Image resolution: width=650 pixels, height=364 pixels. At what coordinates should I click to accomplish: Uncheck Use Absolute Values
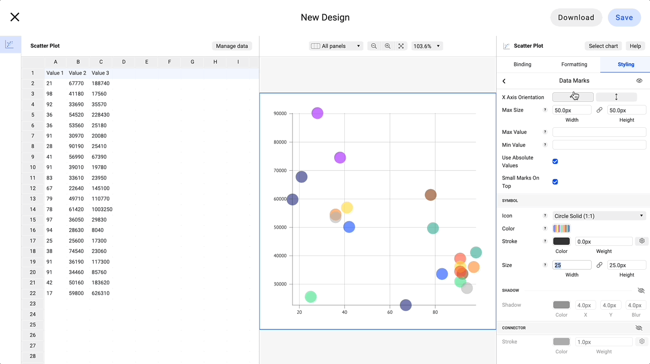pyautogui.click(x=555, y=161)
